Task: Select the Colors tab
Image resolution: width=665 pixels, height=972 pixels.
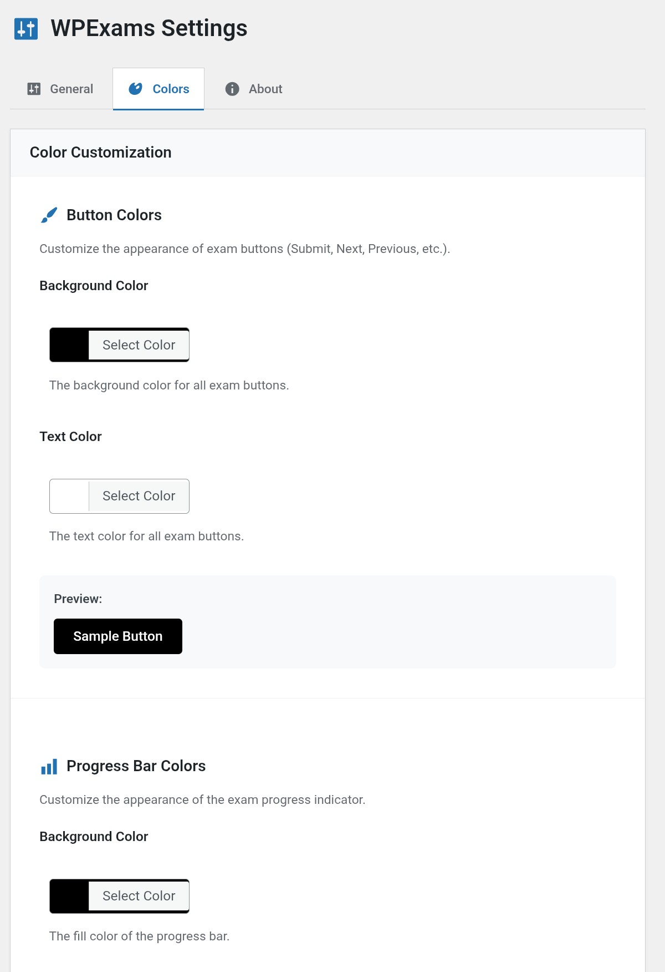Action: (170, 89)
